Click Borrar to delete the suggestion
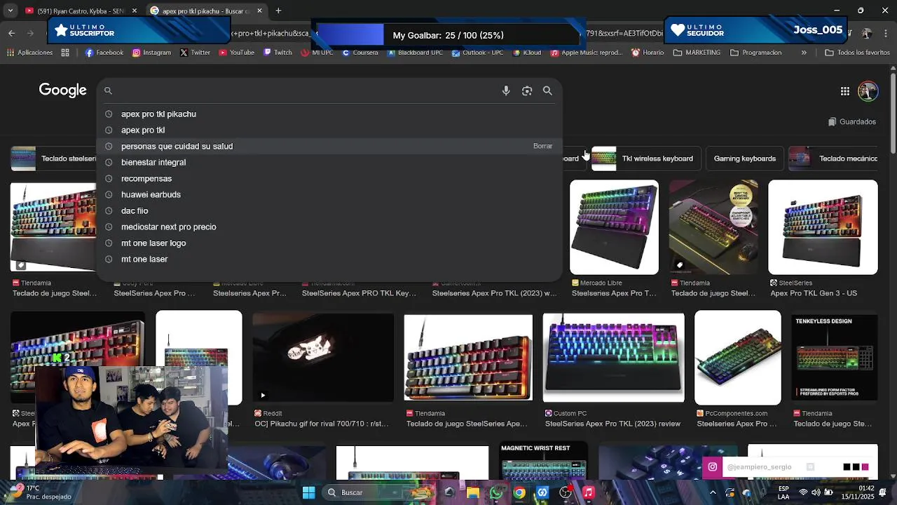The height and width of the screenshot is (505, 897). pyautogui.click(x=542, y=146)
